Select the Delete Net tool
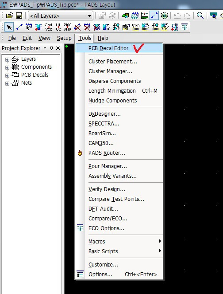The height and width of the screenshot is (294, 223). point(87,27)
